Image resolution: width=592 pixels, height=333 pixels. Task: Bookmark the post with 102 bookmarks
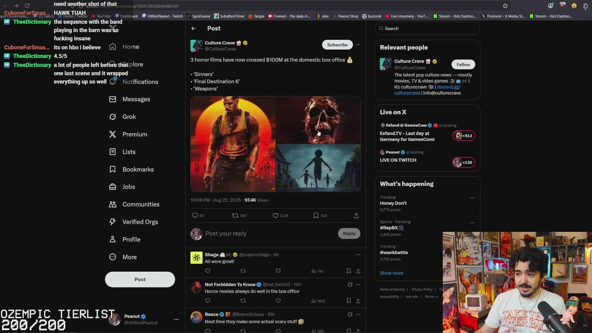pyautogui.click(x=316, y=216)
